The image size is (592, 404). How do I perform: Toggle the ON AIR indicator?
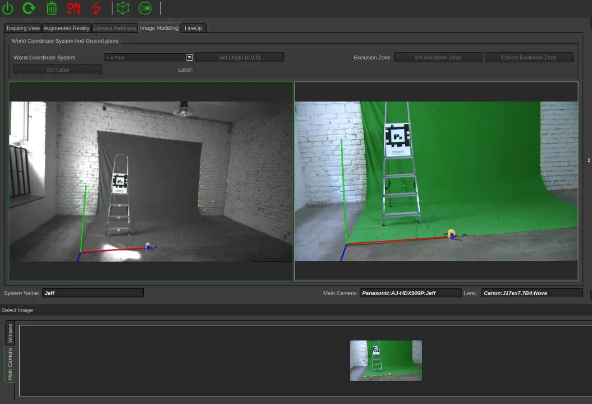coord(74,8)
